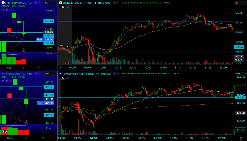Viewport: 247px width, 141px height.
Task: Click the 479.90 price label on QQQ 1-minute axis
Action: (x=240, y=113)
